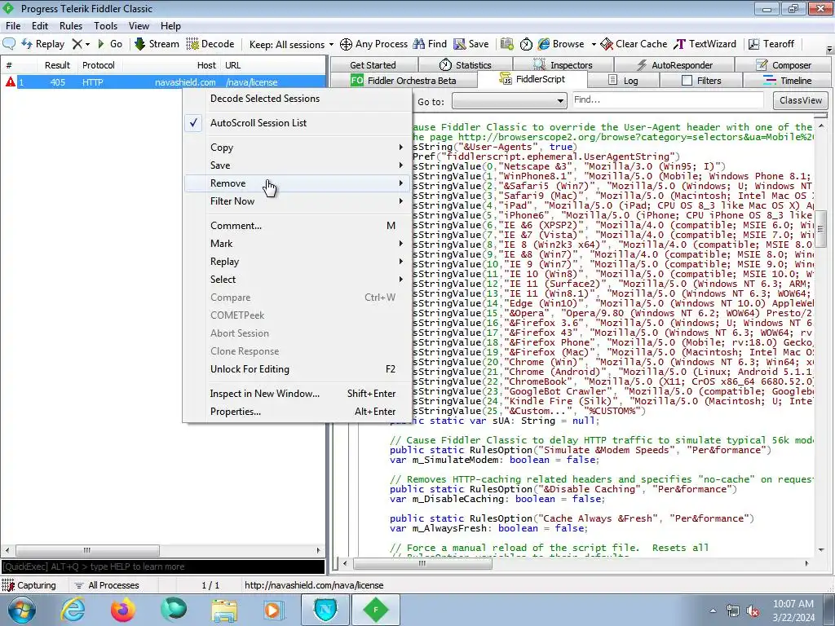Click the Tearoff toolbar button
This screenshot has height=626, width=835.
point(771,44)
